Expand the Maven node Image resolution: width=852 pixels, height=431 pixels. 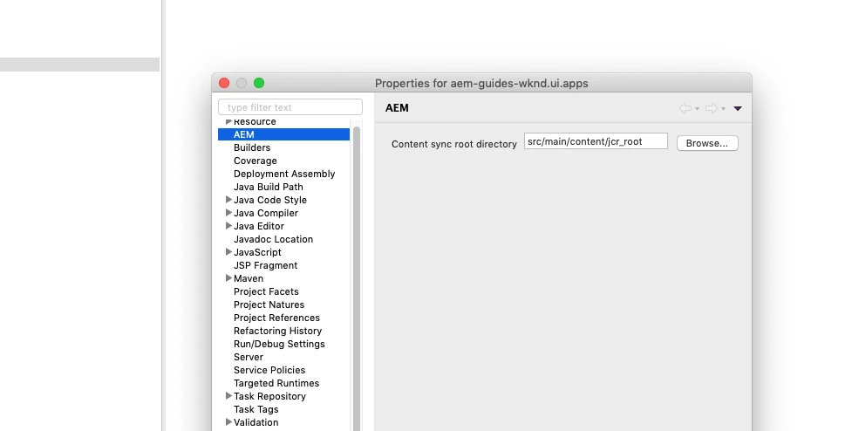click(x=228, y=277)
